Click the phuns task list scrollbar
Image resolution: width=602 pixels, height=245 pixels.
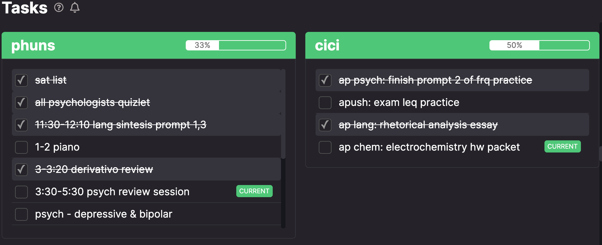(283, 114)
